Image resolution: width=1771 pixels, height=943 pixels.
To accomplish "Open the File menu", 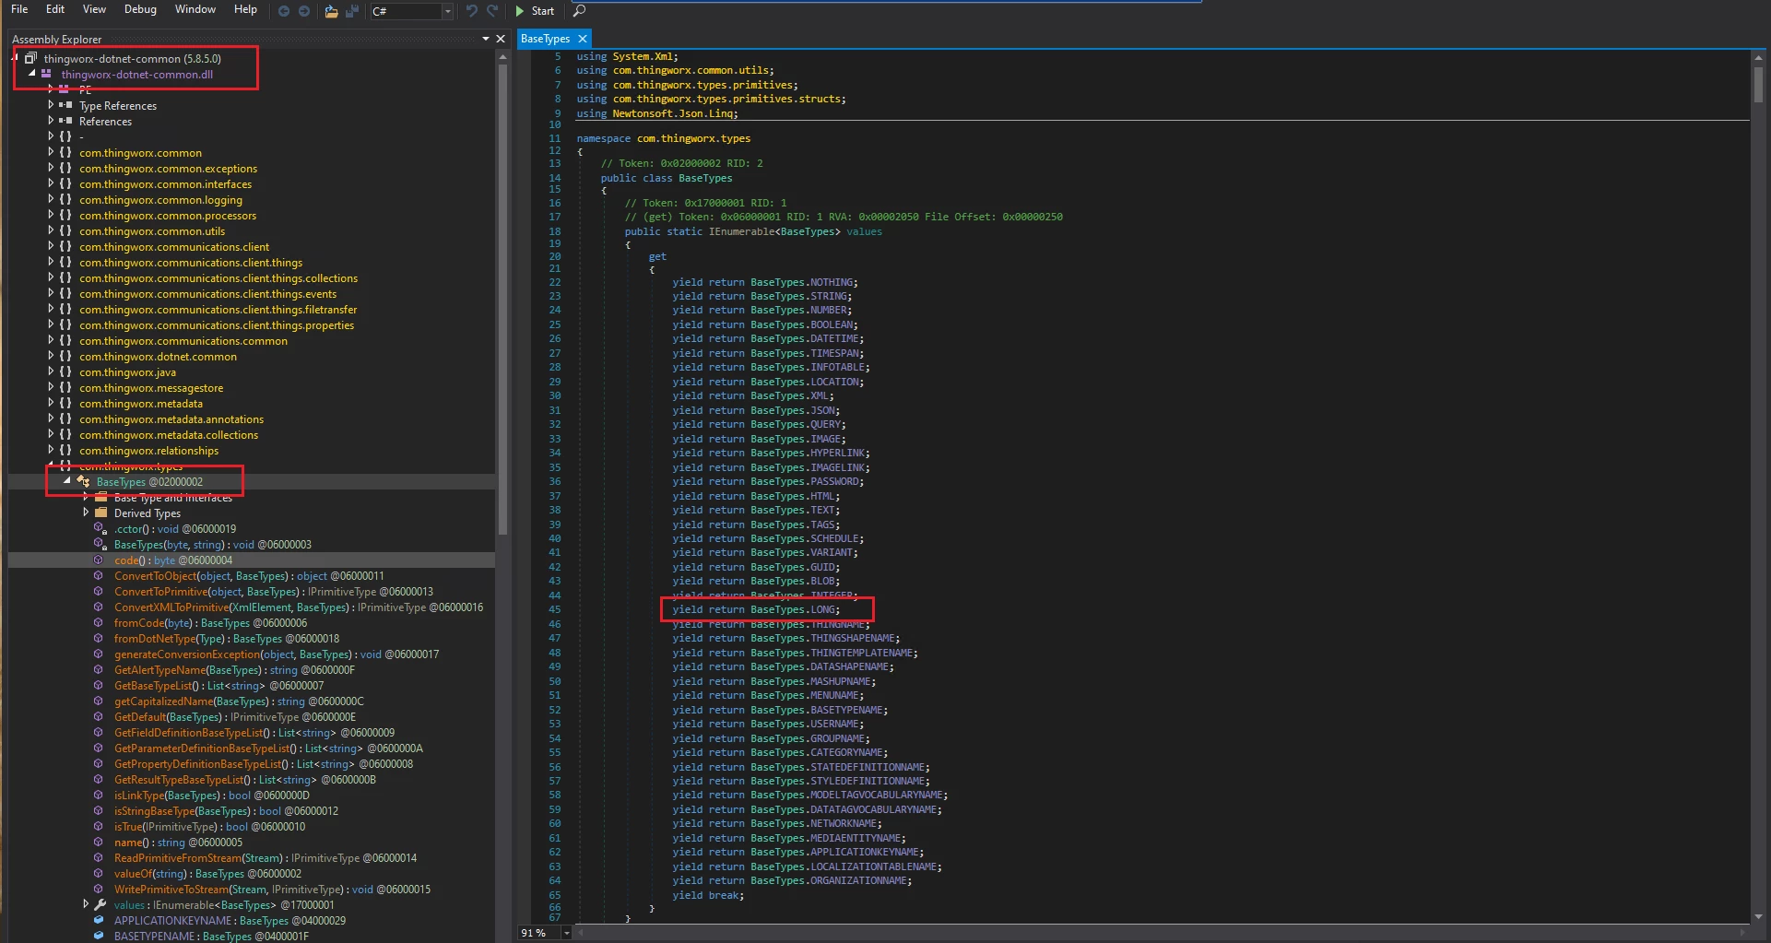I will click(19, 9).
